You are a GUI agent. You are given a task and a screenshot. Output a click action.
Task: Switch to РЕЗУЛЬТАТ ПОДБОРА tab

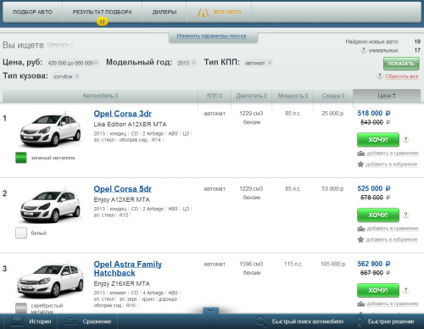click(102, 12)
